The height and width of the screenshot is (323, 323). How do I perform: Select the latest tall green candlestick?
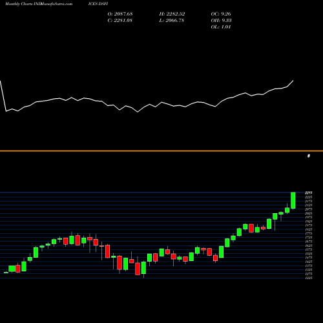coord(293,200)
